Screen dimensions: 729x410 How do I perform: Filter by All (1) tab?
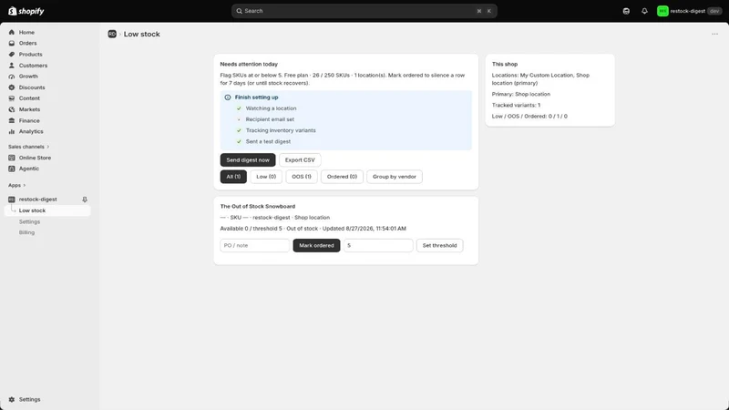(233, 177)
